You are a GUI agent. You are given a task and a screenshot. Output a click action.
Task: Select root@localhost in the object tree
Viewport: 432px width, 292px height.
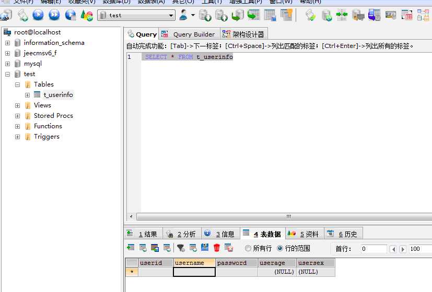pyautogui.click(x=37, y=32)
